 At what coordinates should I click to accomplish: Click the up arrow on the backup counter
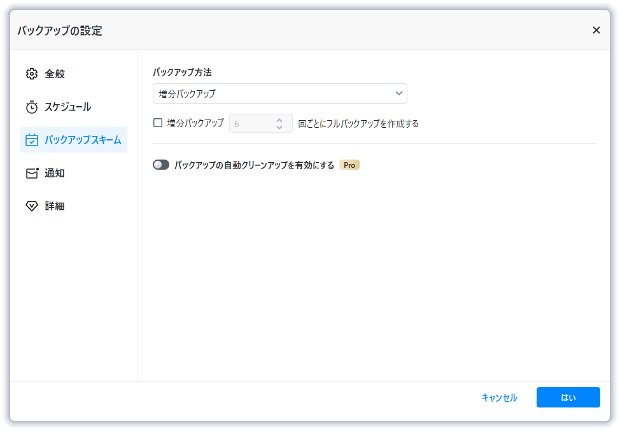pyautogui.click(x=279, y=120)
